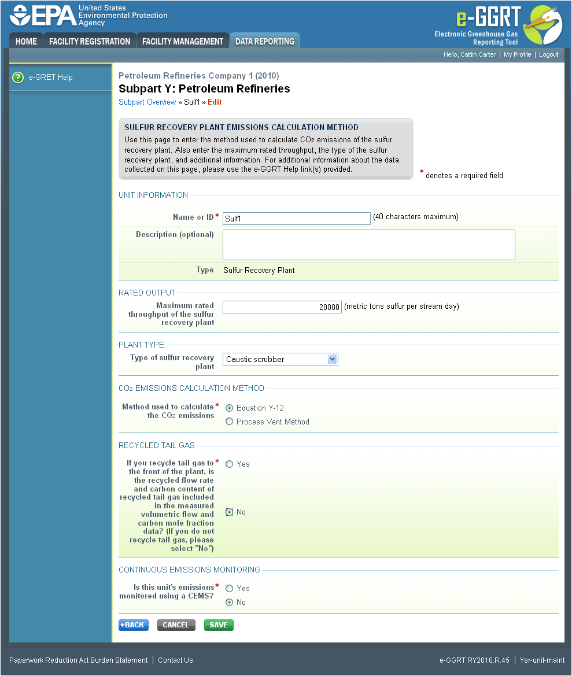The height and width of the screenshot is (676, 572).
Task: Click the Subpart Y: Petroleum Refineries heading
Action: [x=204, y=89]
